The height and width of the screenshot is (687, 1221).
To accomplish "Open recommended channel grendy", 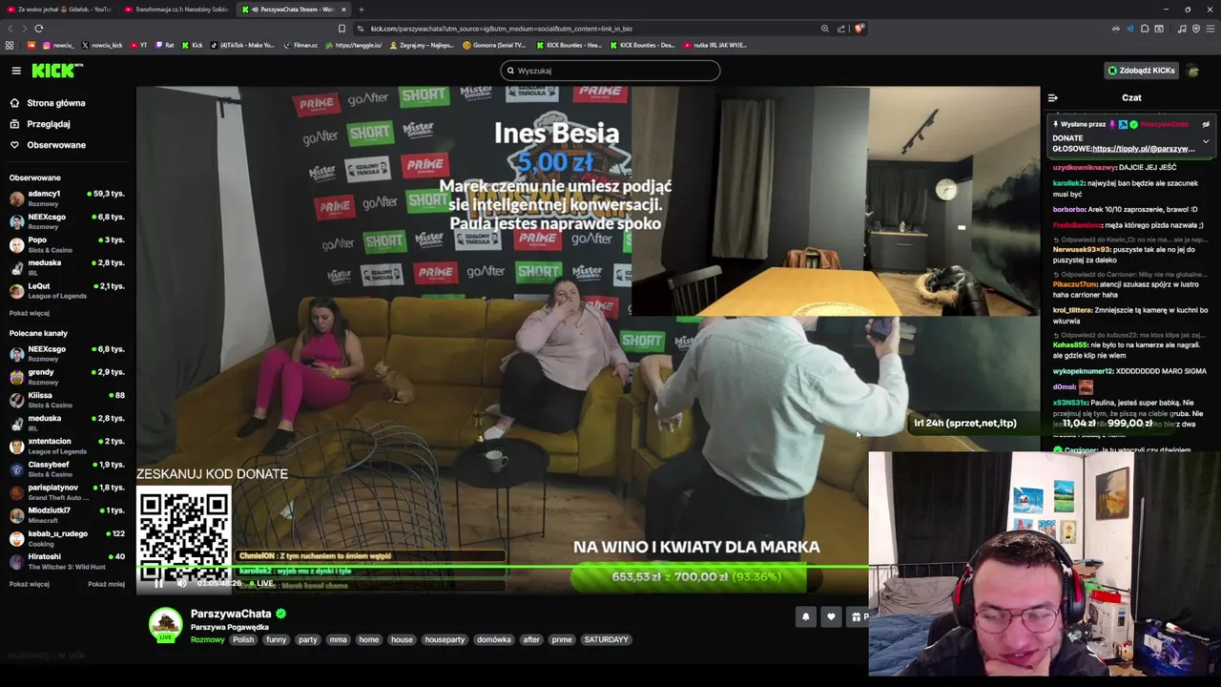I will (67, 376).
